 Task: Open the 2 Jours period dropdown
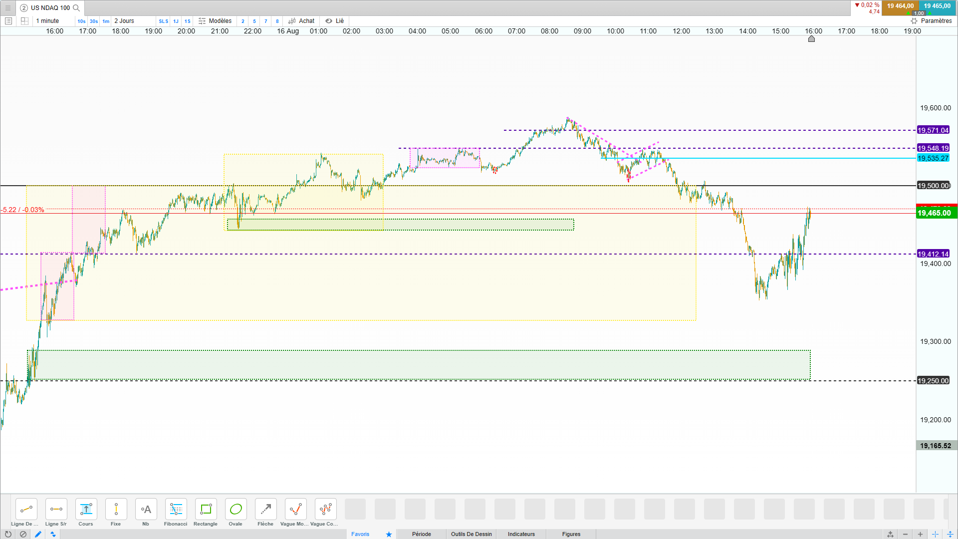click(124, 21)
